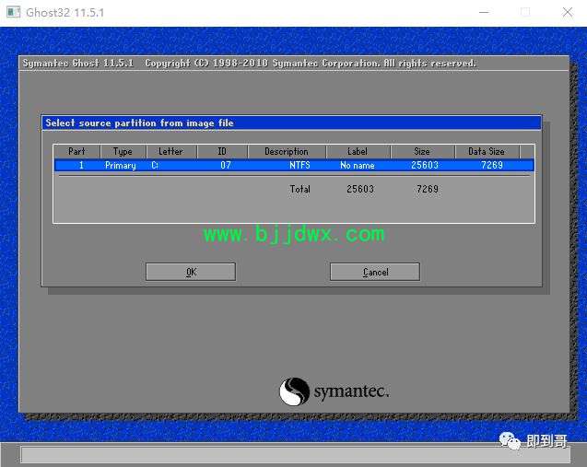This screenshot has width=587, height=467.
Task: Click the 'No name' label cell
Action: pyautogui.click(x=358, y=165)
